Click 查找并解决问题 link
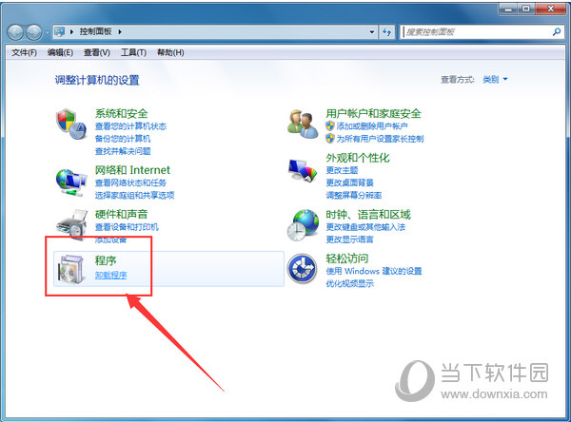This screenshot has height=422, width=571. [123, 151]
